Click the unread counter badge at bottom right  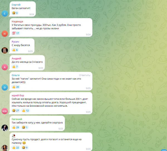pos(164,150)
